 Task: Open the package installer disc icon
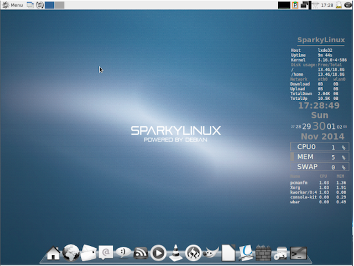280,253
